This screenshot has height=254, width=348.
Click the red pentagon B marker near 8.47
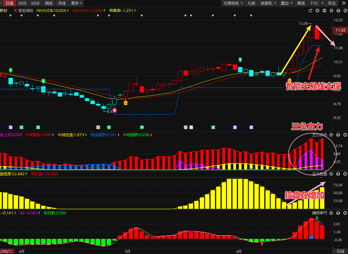(x=115, y=110)
